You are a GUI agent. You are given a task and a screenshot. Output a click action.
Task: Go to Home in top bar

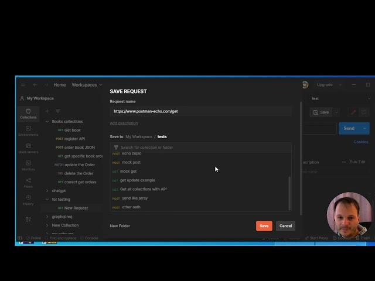[x=60, y=85]
